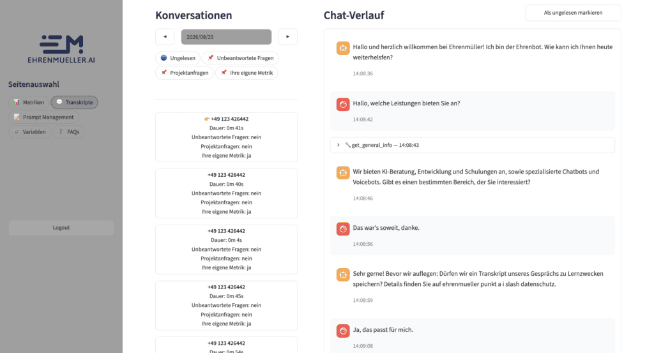Open the FAQs page

click(68, 131)
